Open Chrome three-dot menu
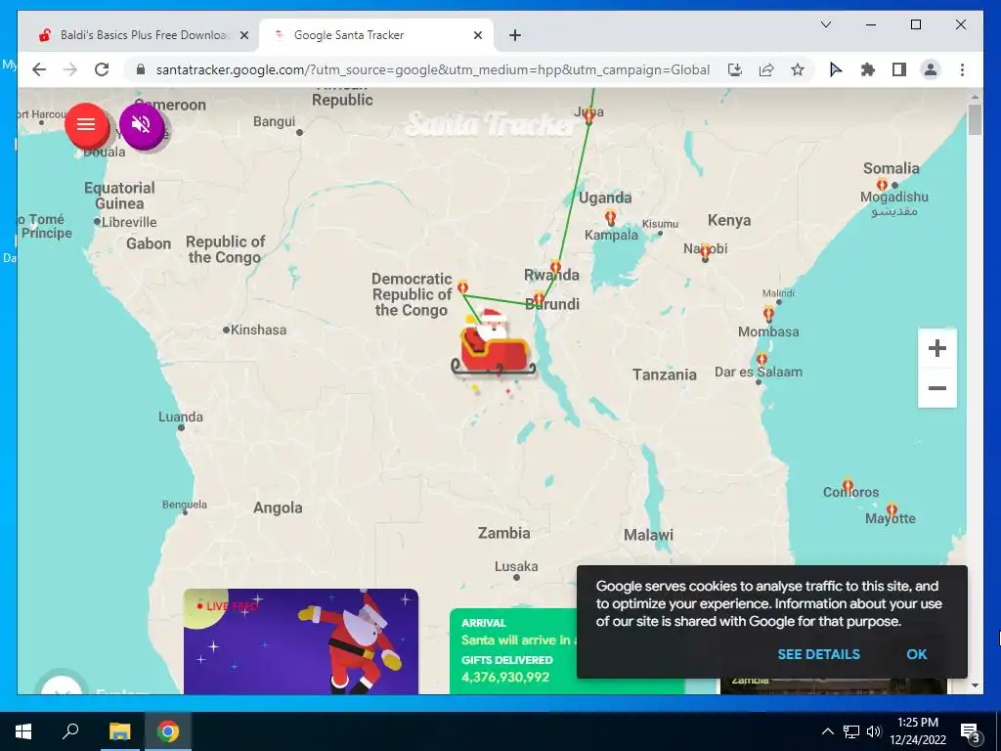 [x=962, y=69]
